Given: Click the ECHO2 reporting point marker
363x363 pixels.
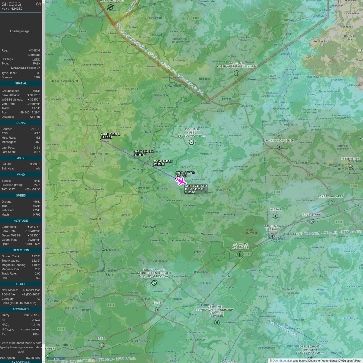Looking at the screenshot, I should (101, 345).
